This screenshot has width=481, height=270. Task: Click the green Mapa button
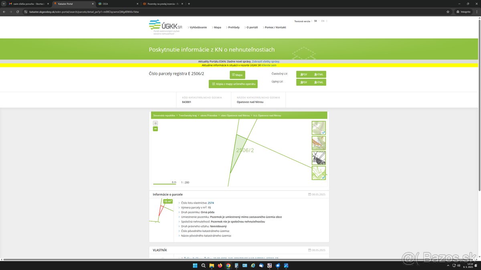237,75
